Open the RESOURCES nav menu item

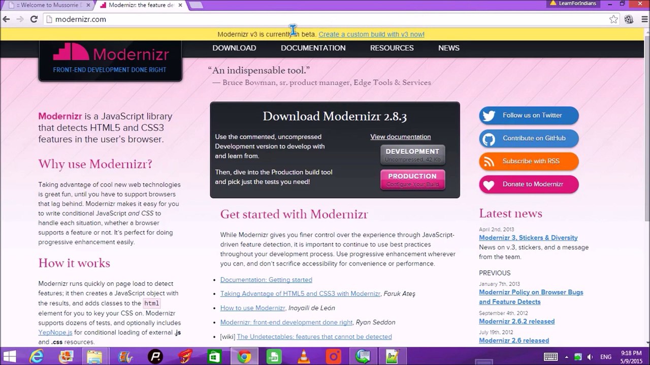coord(392,48)
